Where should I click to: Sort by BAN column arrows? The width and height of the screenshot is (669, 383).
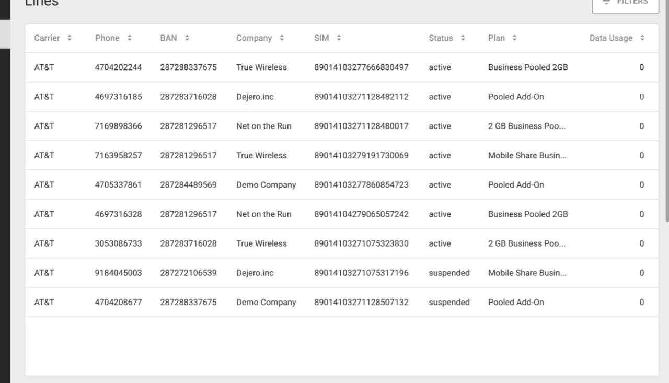tap(187, 38)
